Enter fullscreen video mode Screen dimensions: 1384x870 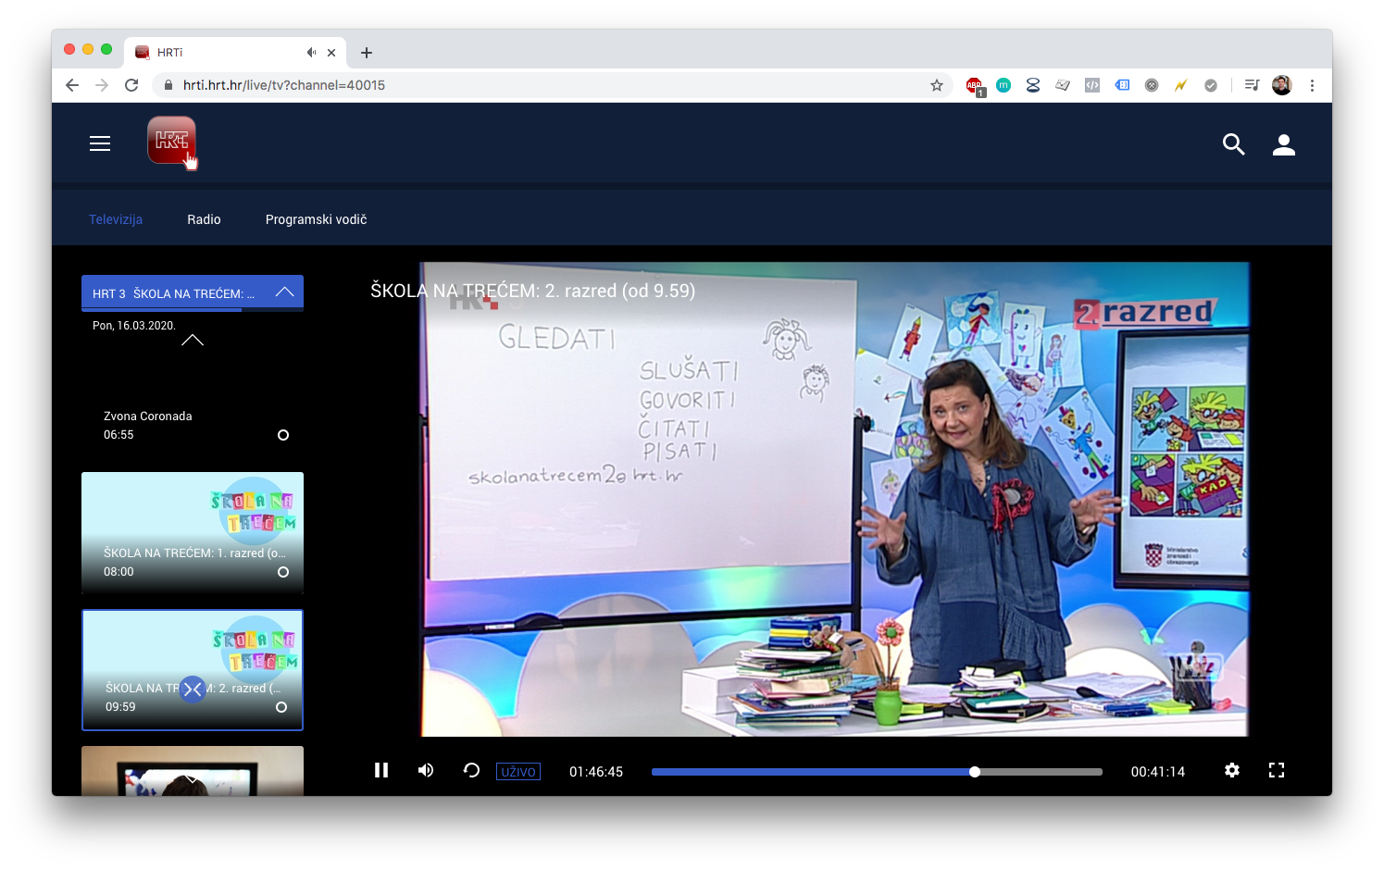pyautogui.click(x=1277, y=770)
